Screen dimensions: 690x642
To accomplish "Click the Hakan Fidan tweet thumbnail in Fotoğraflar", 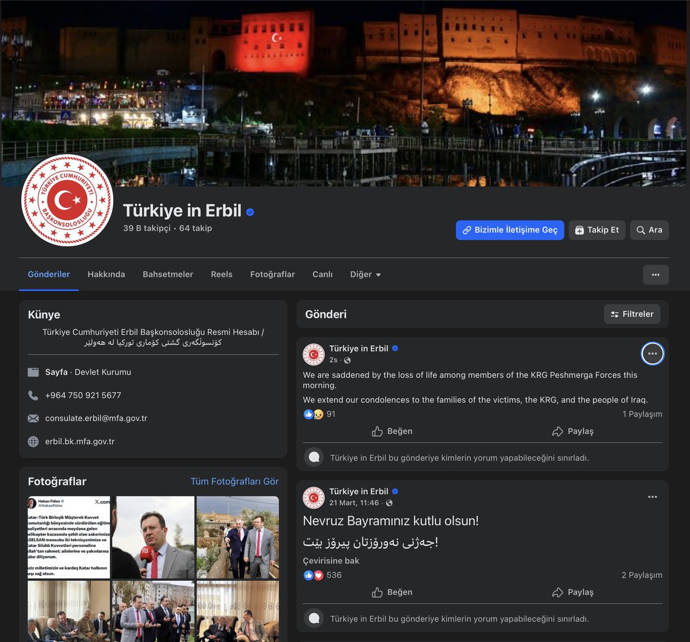I will coord(68,537).
